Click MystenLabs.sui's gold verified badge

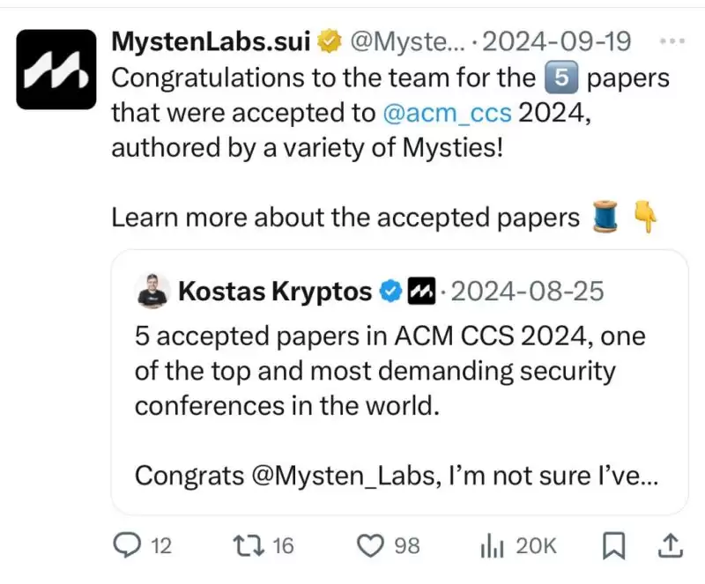[x=330, y=41]
